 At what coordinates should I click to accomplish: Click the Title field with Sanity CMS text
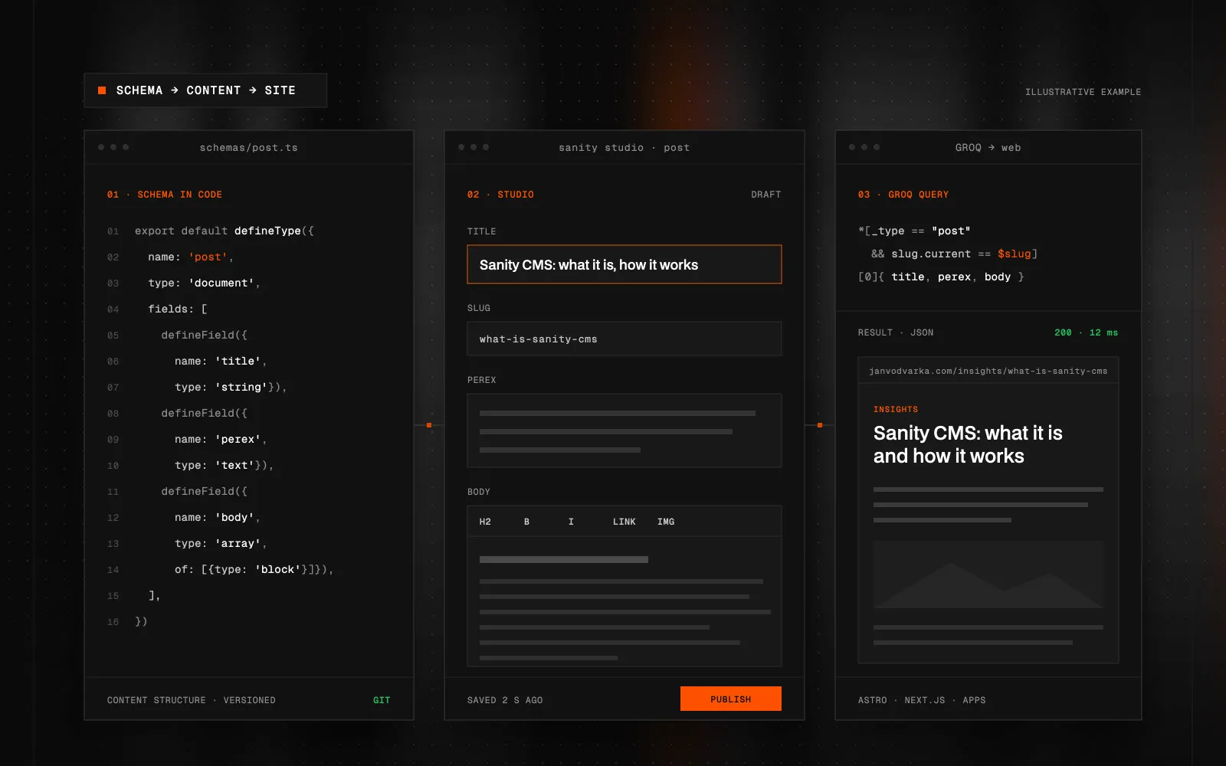click(624, 264)
